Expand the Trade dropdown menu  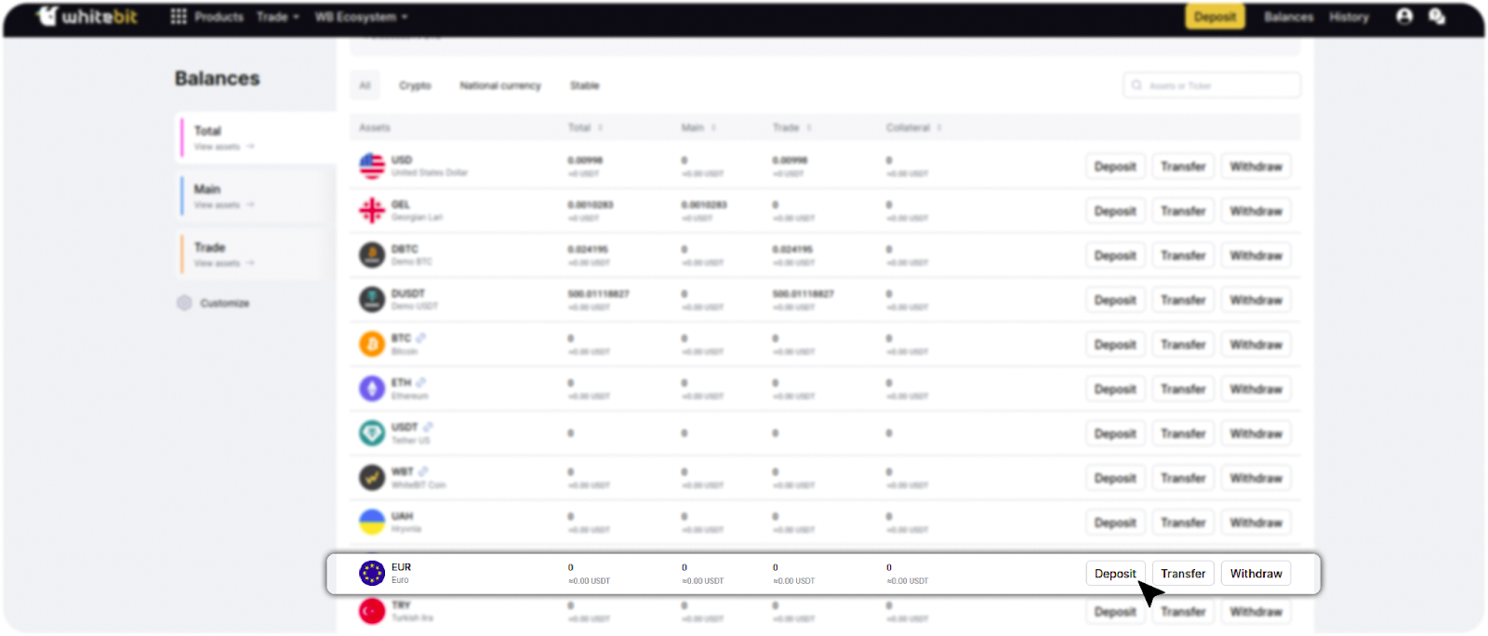click(277, 17)
